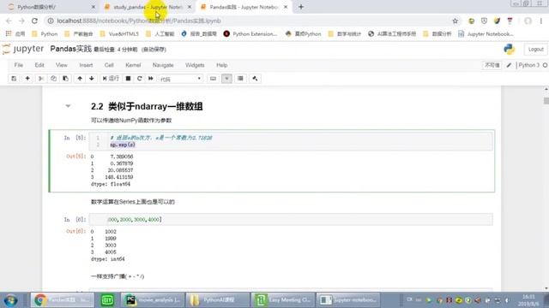Click the Python logo beside Logout

click(x=510, y=50)
